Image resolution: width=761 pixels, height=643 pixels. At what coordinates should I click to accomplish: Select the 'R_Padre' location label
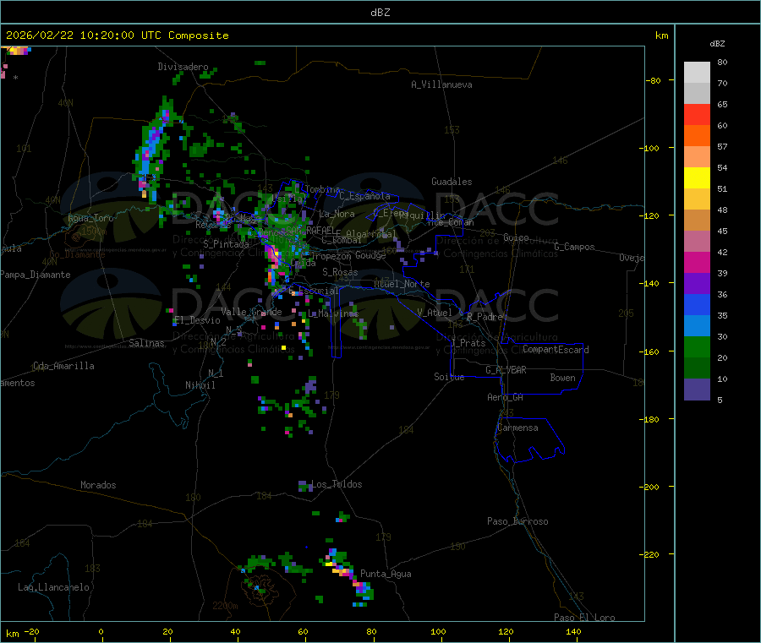(x=485, y=317)
